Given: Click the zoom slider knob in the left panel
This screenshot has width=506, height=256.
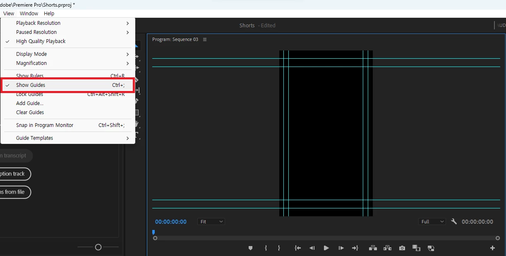Looking at the screenshot, I should 98,247.
